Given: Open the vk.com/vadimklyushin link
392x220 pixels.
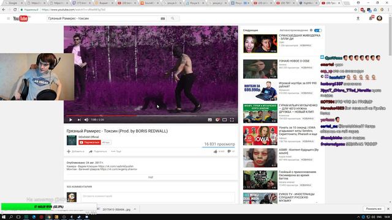Looking at the screenshot, I should [116, 166].
